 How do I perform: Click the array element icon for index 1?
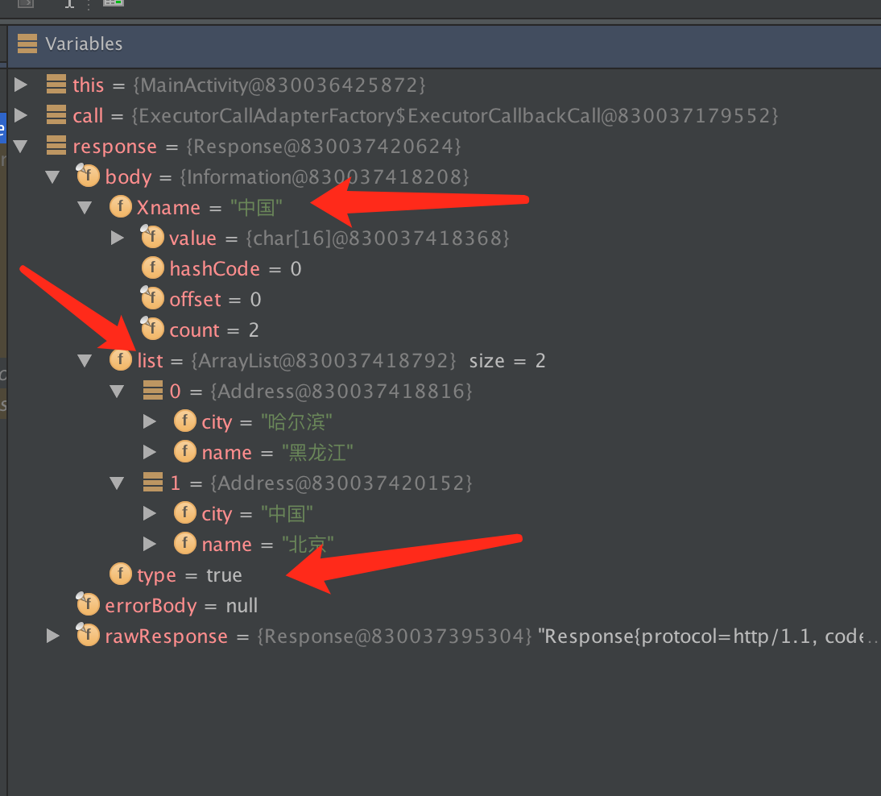click(153, 482)
